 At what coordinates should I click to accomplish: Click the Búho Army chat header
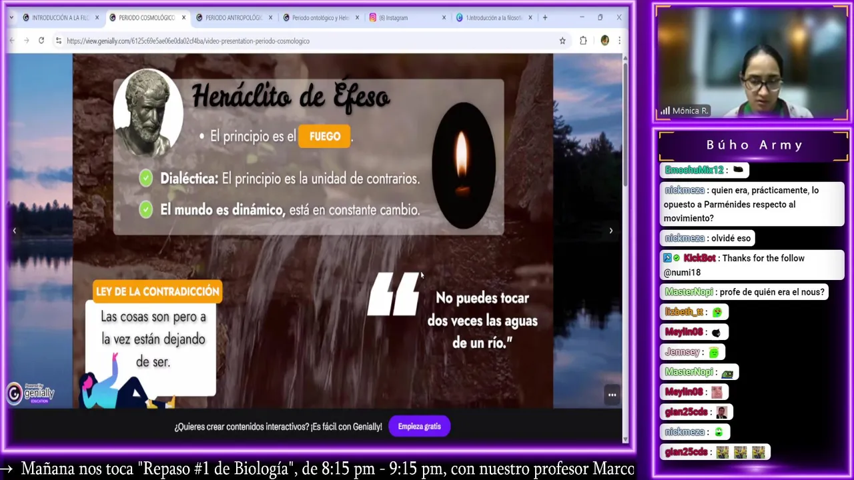coord(754,145)
